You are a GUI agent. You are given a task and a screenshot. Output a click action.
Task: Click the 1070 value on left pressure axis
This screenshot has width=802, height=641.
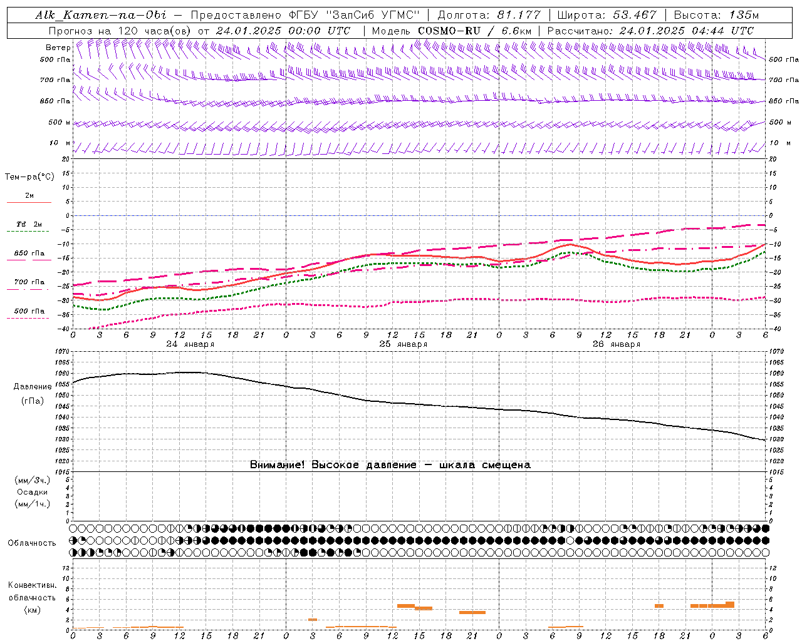63,352
